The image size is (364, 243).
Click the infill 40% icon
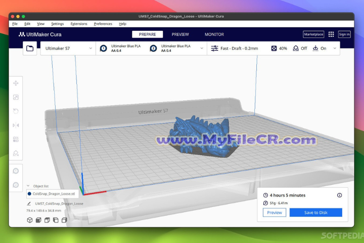click(274, 49)
